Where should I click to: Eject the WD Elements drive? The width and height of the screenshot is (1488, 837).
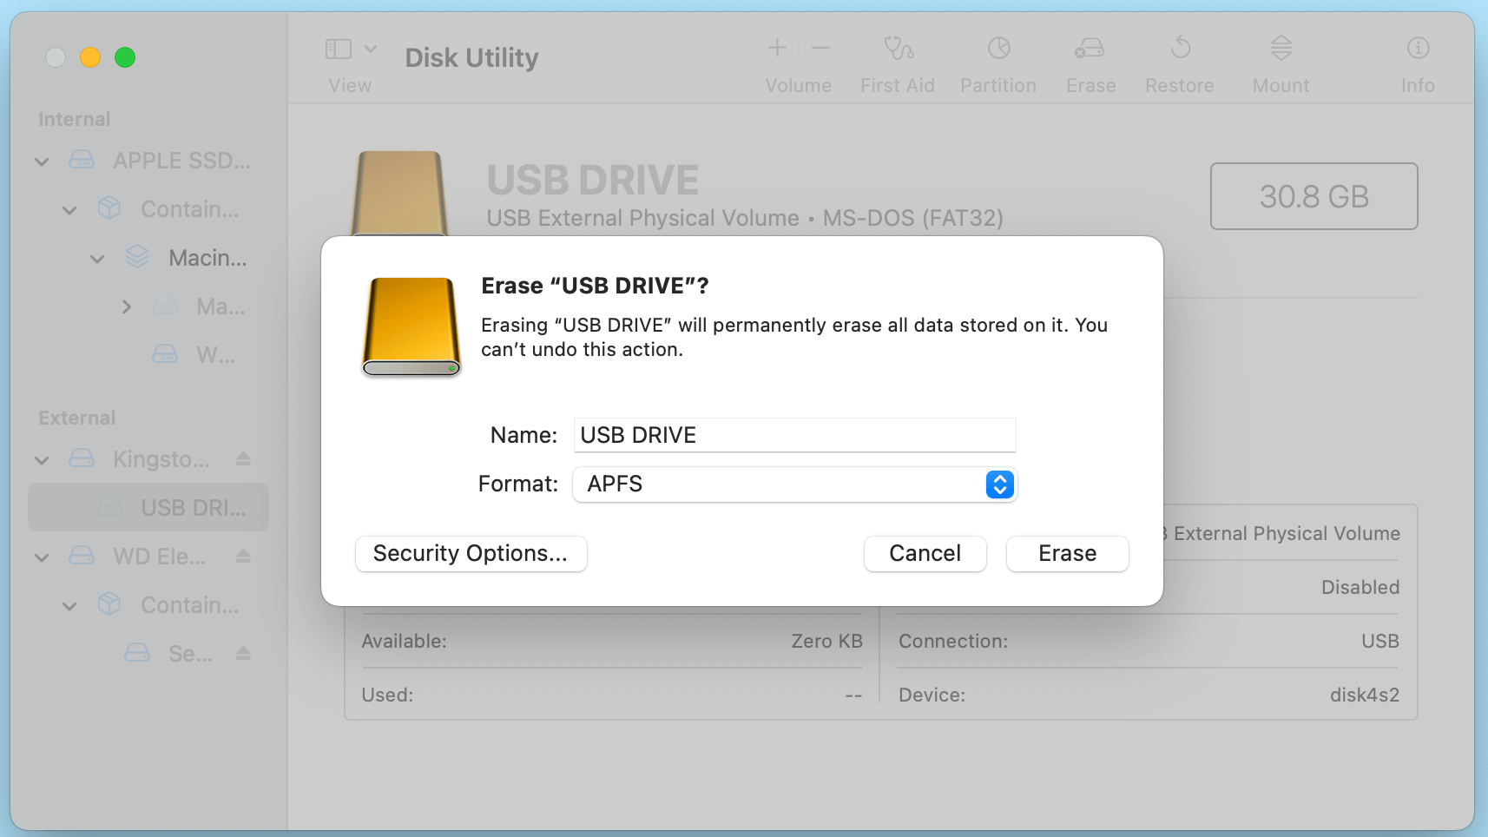pyautogui.click(x=242, y=556)
